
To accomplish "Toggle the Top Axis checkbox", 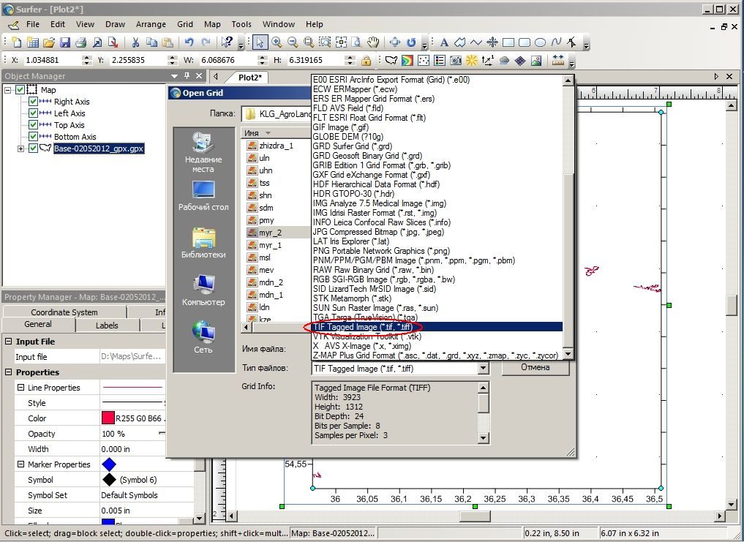I will [x=33, y=125].
